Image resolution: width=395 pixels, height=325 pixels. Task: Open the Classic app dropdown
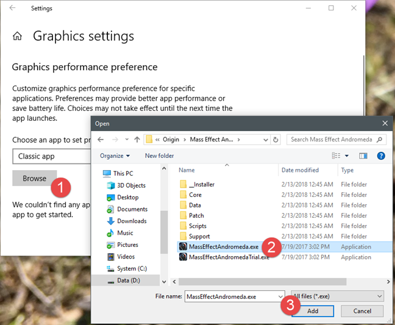52,156
